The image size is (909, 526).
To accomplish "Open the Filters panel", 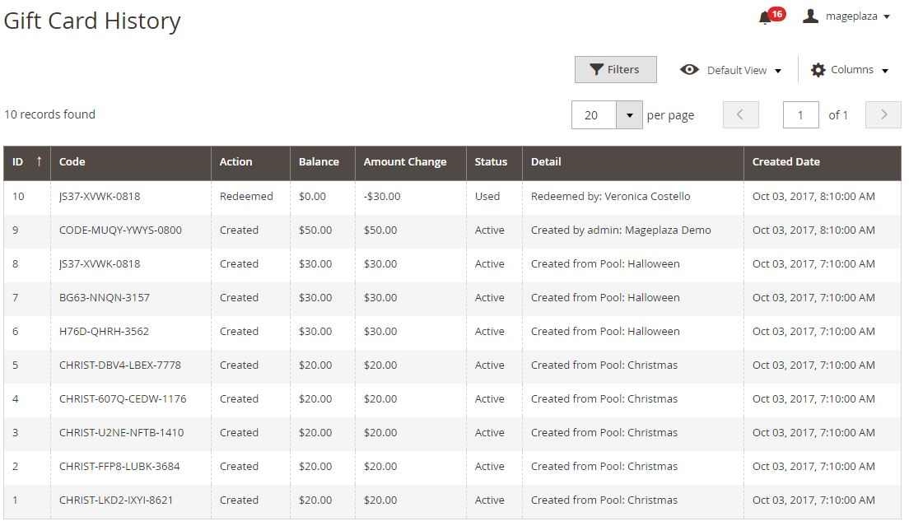I will click(x=615, y=70).
